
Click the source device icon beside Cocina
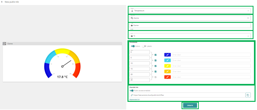coord(132,18)
